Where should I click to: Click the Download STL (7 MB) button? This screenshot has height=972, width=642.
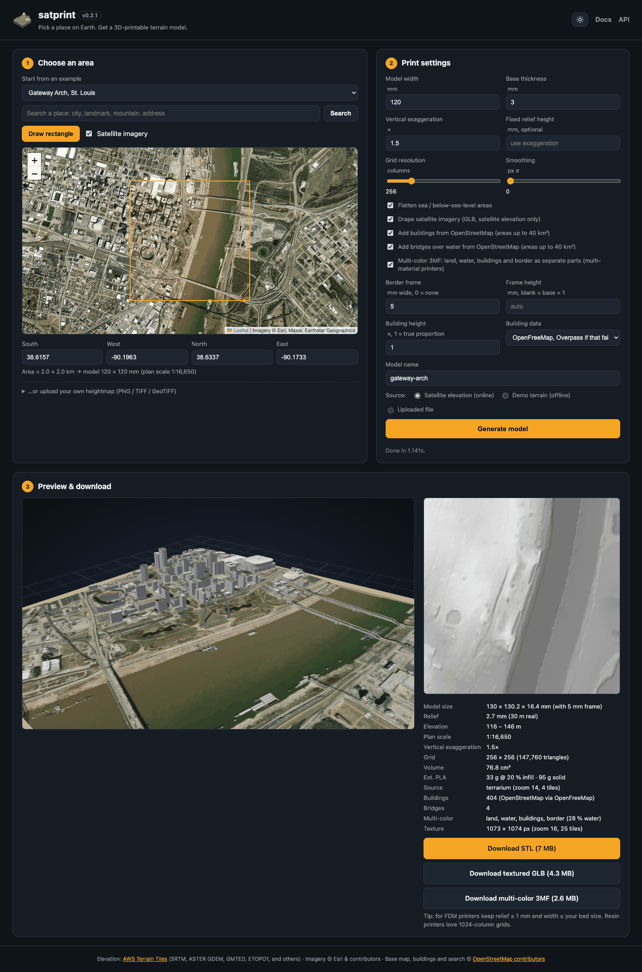coord(522,848)
